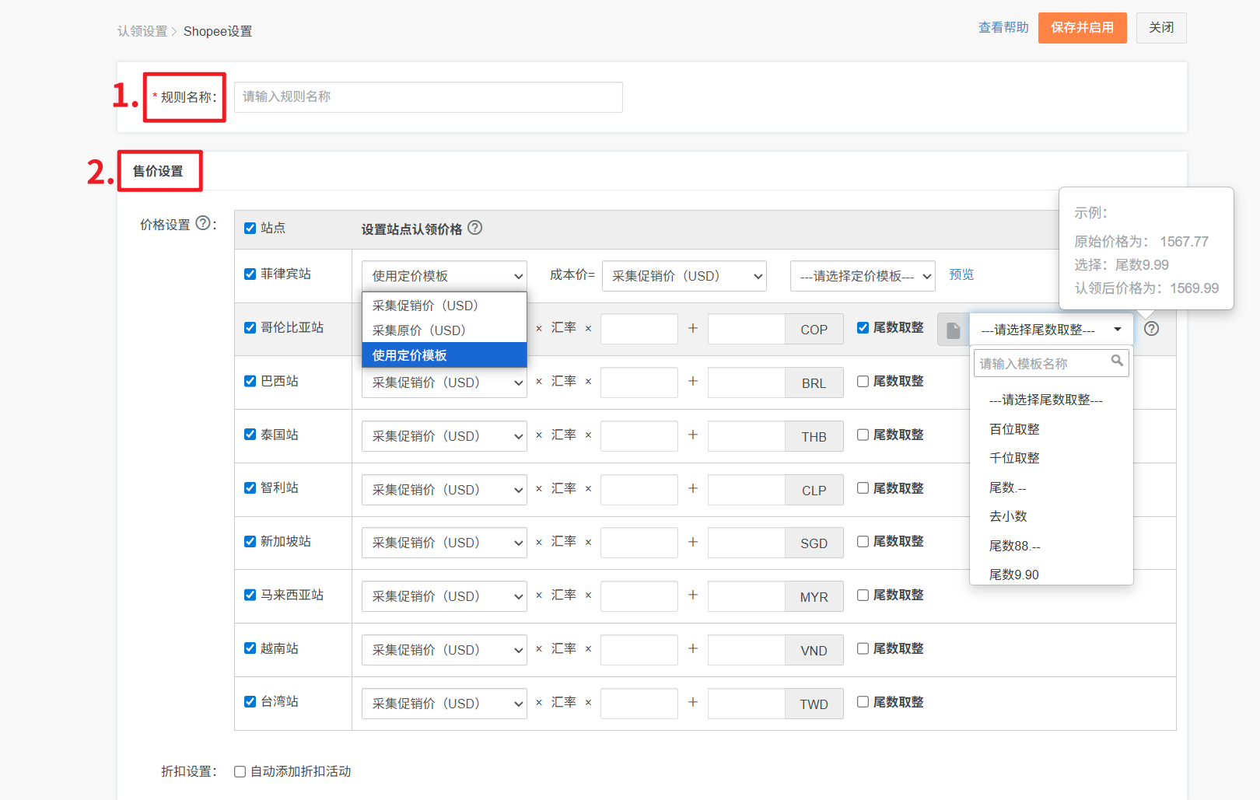This screenshot has width=1260, height=800.
Task: Open the 成本价 采集促销价 dropdown
Action: click(684, 276)
